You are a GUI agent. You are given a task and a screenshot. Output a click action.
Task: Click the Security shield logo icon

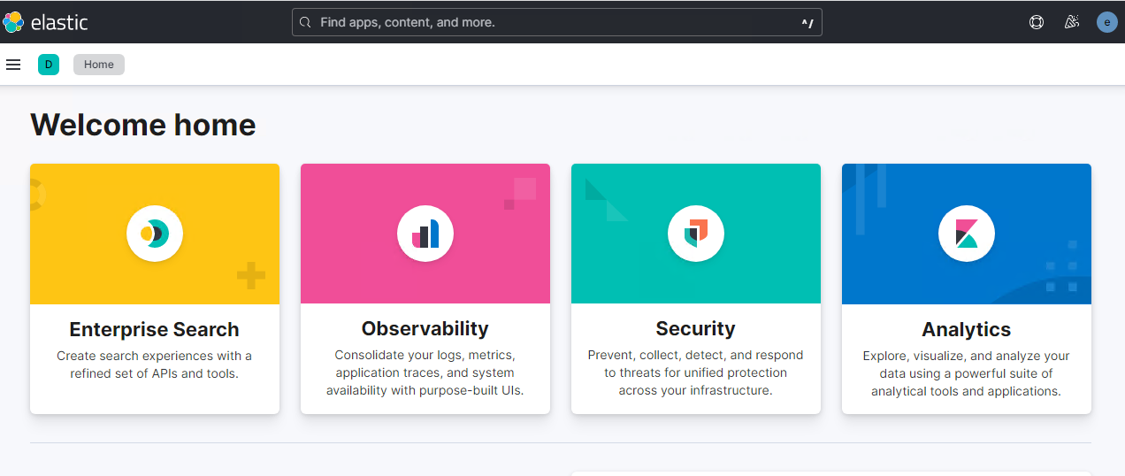coord(696,234)
